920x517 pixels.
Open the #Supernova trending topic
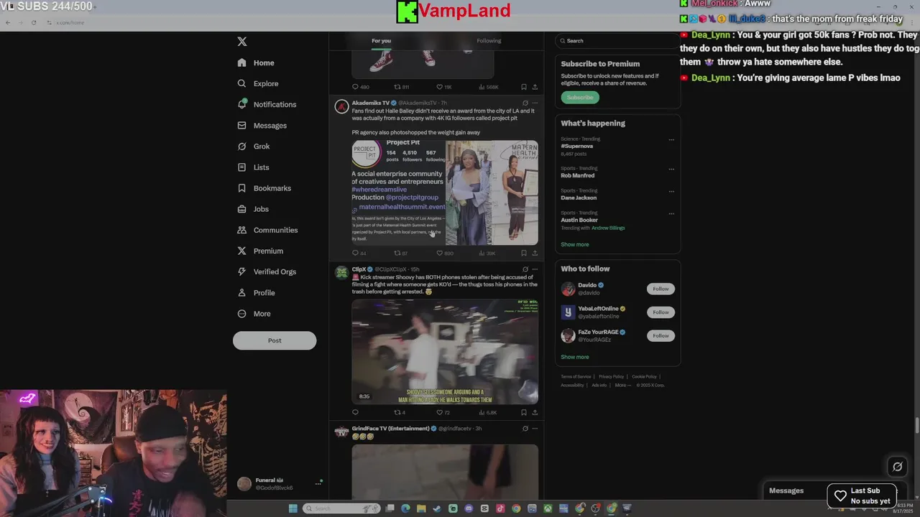tap(577, 146)
